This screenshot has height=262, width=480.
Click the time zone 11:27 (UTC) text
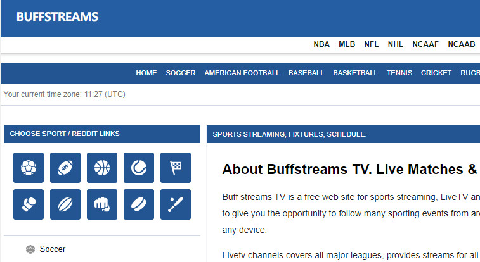tap(105, 94)
